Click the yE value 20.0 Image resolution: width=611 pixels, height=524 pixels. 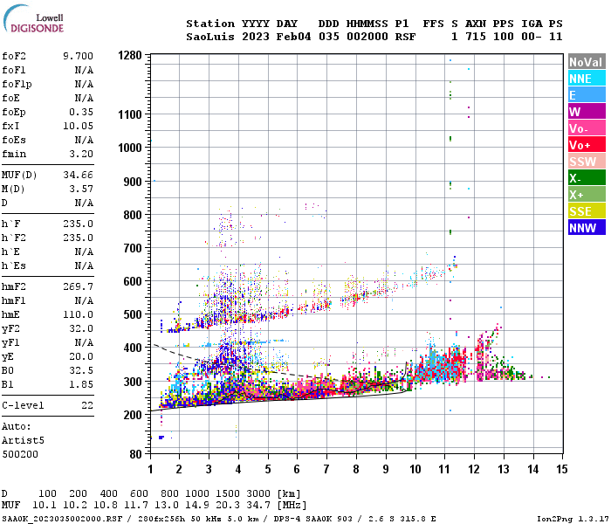tap(81, 356)
